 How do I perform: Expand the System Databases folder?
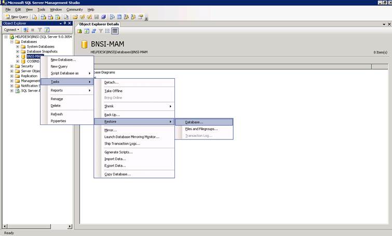[18, 47]
